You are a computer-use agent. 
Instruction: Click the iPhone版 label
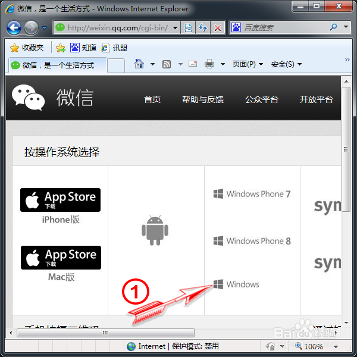coord(61,220)
